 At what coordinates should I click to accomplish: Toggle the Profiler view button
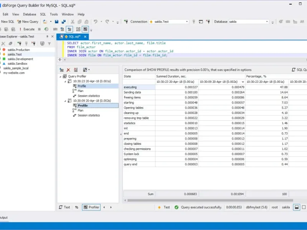[91, 207]
